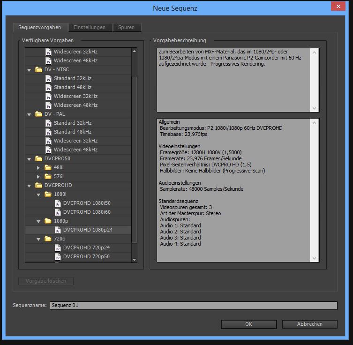Click the Pr icon of DV - PAL Standard 48kHz
This screenshot has height=345, width=353.
[x=48, y=132]
